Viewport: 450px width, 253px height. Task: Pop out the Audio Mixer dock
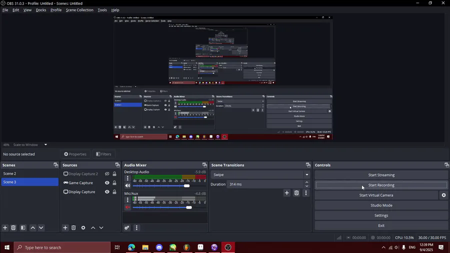(x=204, y=165)
